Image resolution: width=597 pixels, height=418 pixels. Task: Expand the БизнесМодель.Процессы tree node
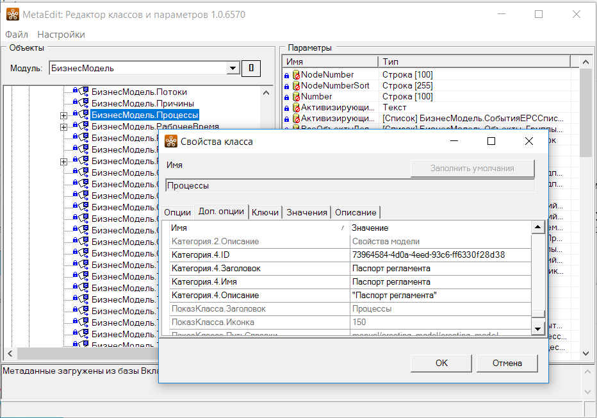coord(63,115)
